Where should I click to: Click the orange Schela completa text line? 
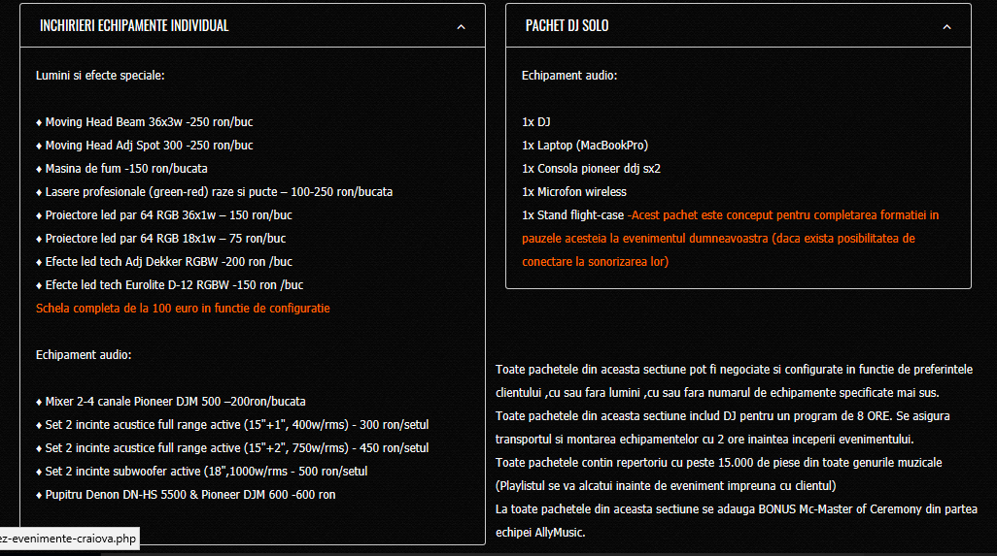183,309
